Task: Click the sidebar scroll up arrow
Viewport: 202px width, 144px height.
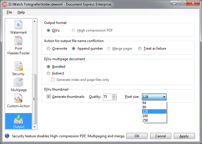Action: tap(34, 21)
